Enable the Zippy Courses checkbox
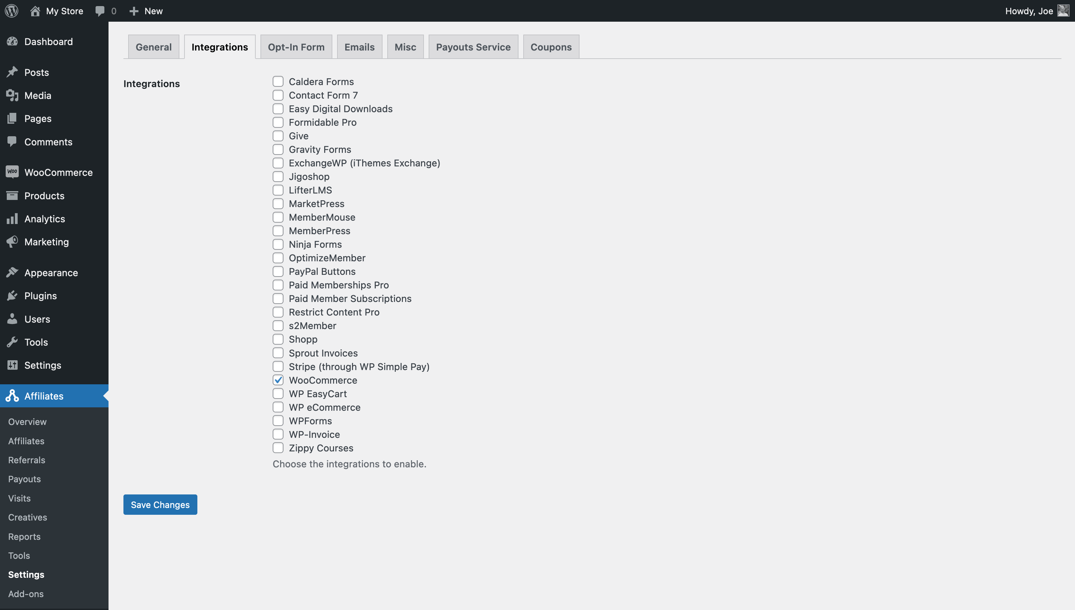1075x610 pixels. [278, 448]
